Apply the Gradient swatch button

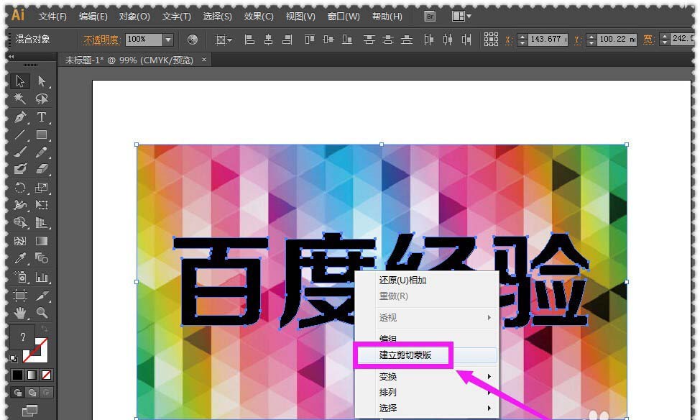32,375
